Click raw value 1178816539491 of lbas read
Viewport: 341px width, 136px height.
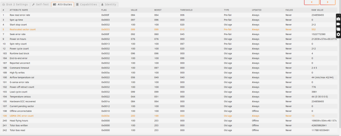point(320,130)
